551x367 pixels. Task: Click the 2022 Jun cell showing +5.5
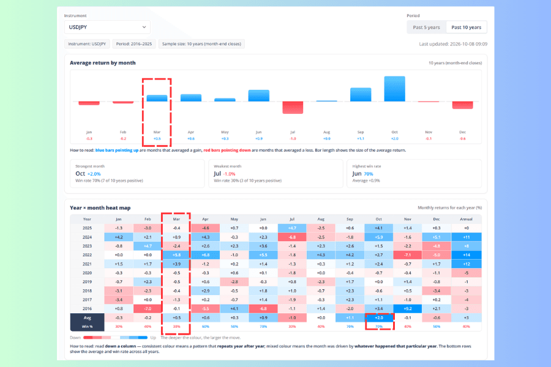click(263, 255)
